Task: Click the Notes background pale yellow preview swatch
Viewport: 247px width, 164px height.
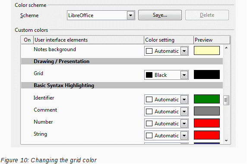Action: pyautogui.click(x=207, y=50)
